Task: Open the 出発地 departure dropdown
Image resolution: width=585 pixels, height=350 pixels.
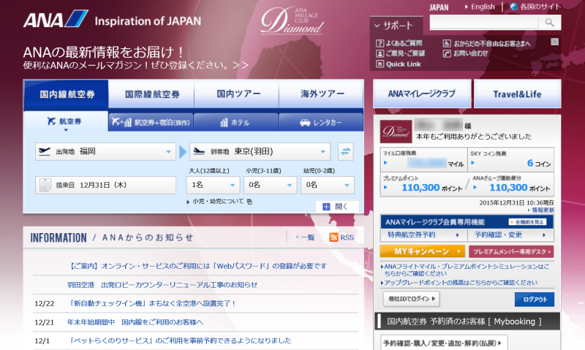Action: (103, 151)
